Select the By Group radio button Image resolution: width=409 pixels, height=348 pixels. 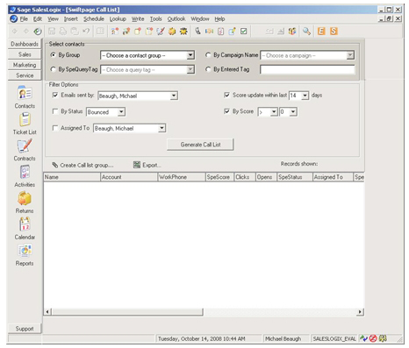[53, 55]
